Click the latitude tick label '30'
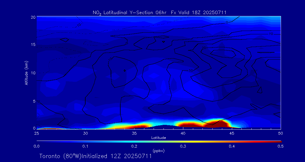Screen dimensions: 305x162 [85, 133]
